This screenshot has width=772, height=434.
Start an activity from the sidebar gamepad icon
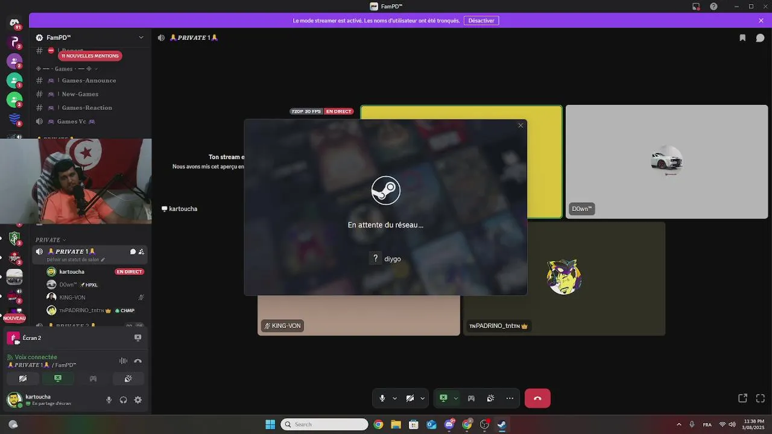93,379
